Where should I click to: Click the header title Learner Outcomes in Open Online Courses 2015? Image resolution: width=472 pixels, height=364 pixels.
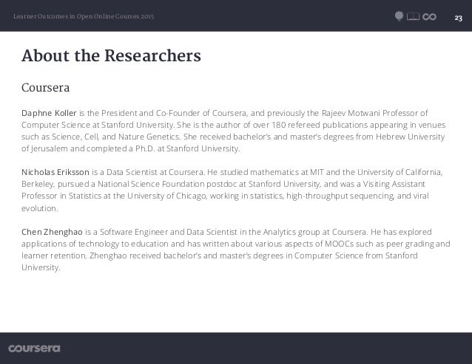(84, 16)
